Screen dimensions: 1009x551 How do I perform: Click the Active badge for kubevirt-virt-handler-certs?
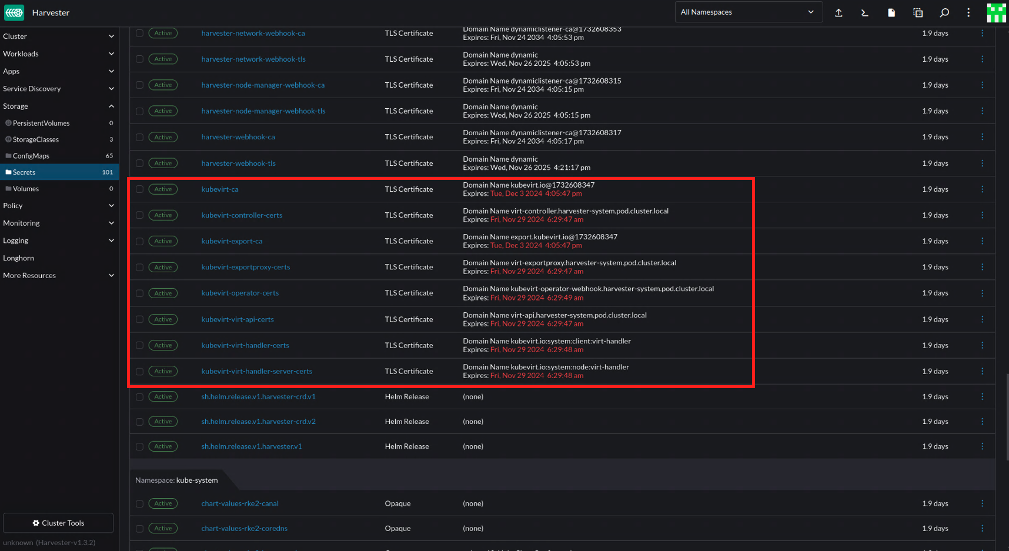163,345
